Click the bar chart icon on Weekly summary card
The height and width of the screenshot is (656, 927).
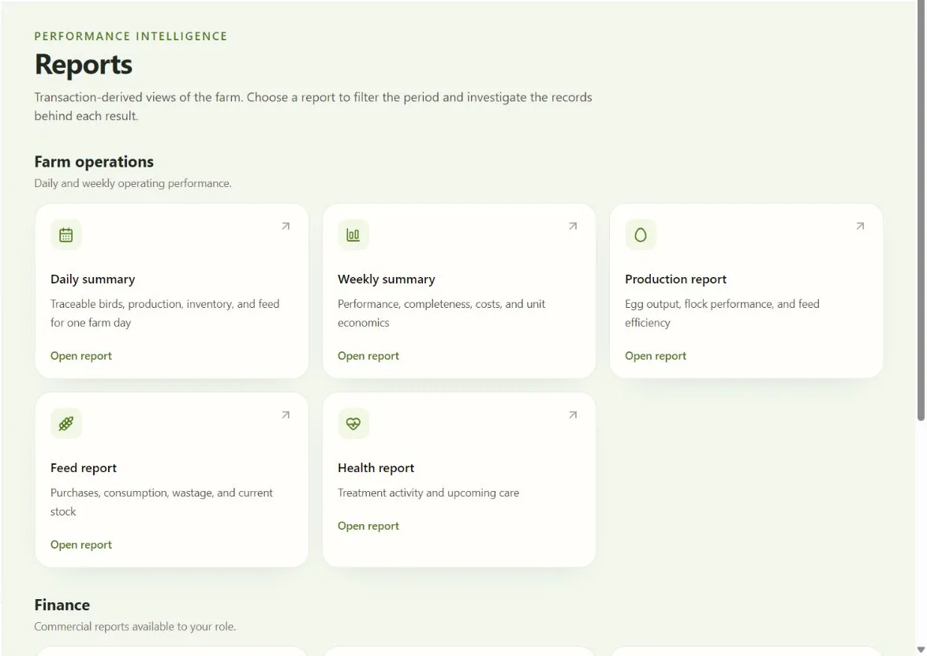(353, 234)
